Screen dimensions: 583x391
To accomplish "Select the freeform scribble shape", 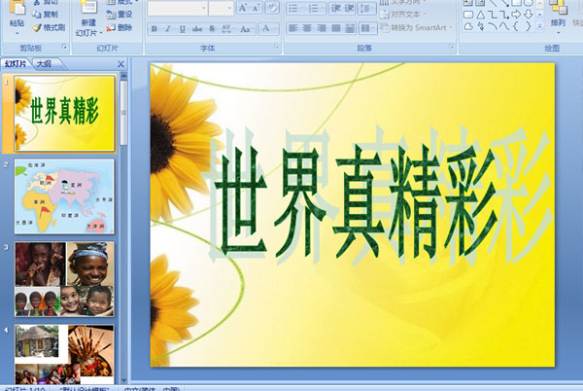I will point(480,26).
